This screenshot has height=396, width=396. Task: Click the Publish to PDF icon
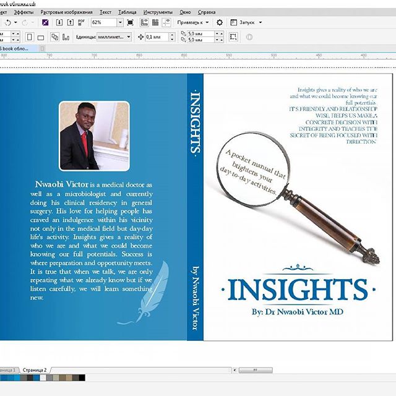[x=81, y=22]
